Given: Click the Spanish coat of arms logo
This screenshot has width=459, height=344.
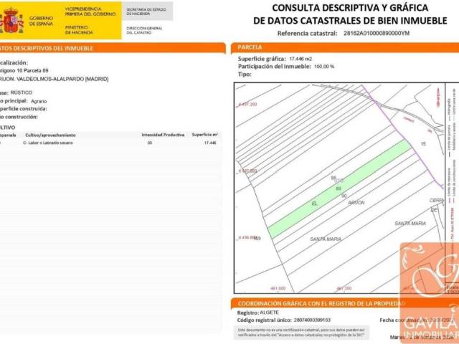Looking at the screenshot, I should point(11,21).
